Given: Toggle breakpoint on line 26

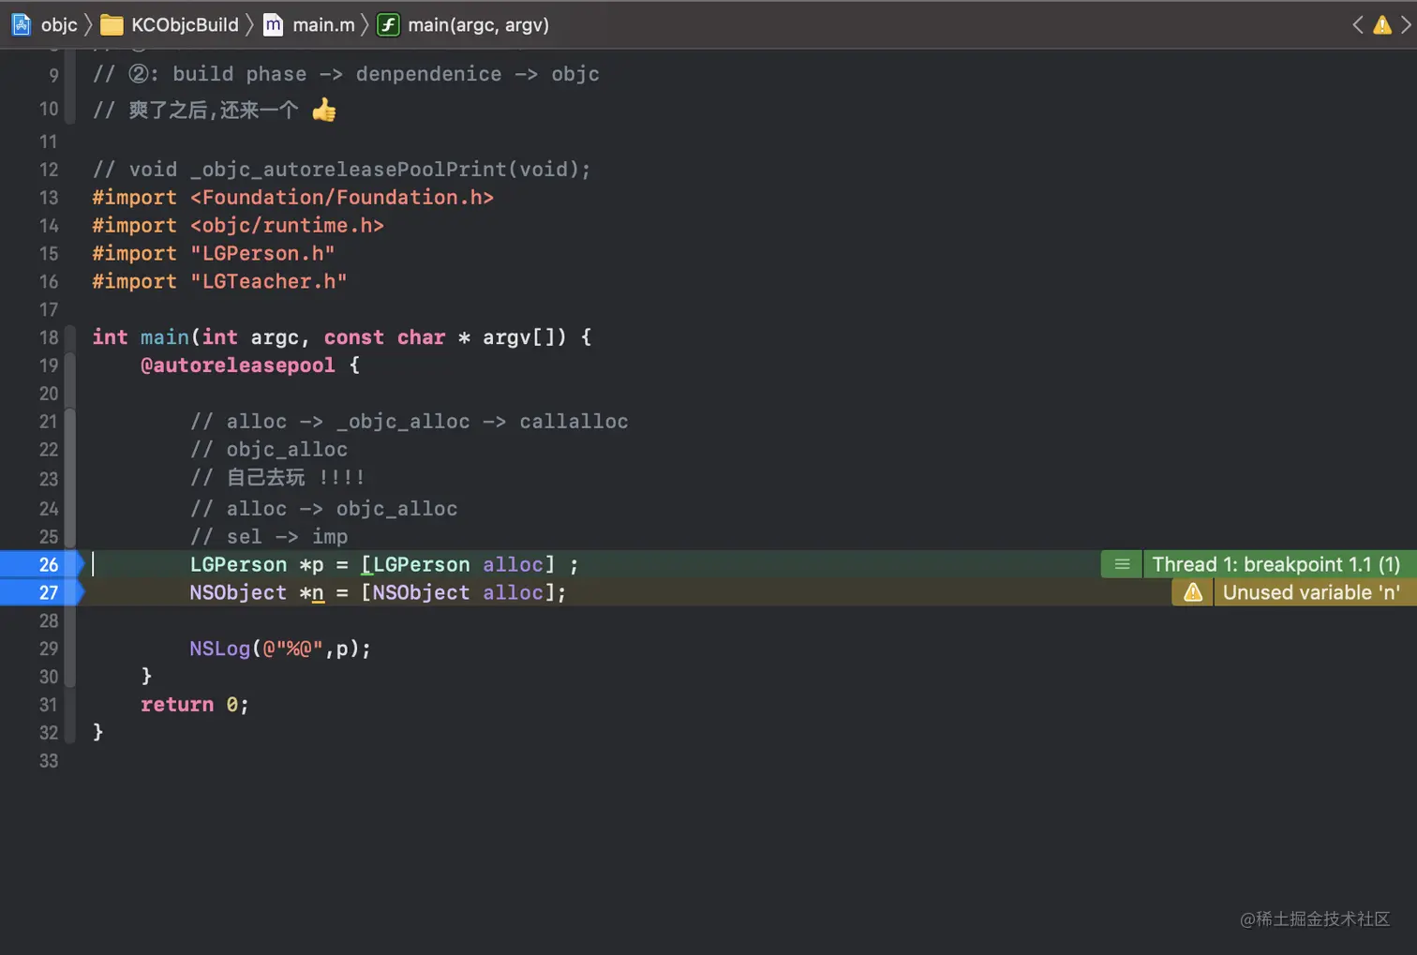Looking at the screenshot, I should [41, 564].
